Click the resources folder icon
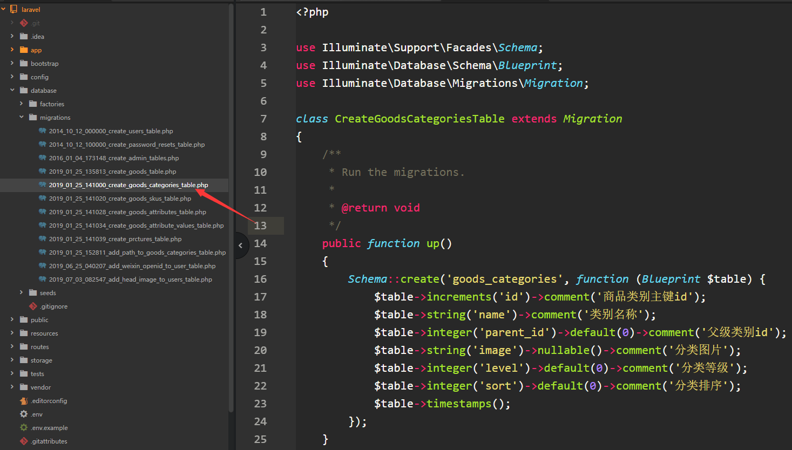The width and height of the screenshot is (792, 450). (24, 333)
